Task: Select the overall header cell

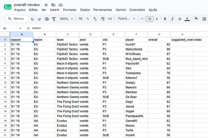Action: [159, 39]
